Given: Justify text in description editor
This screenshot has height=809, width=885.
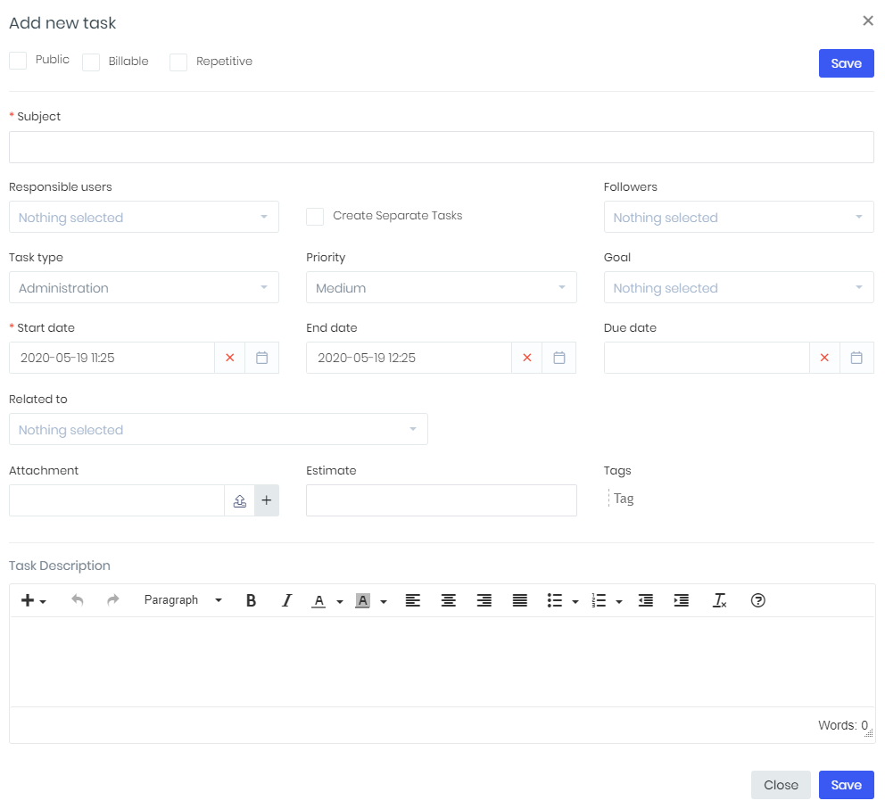Looking at the screenshot, I should pyautogui.click(x=520, y=600).
